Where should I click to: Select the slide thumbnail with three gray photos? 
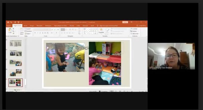[16, 43]
